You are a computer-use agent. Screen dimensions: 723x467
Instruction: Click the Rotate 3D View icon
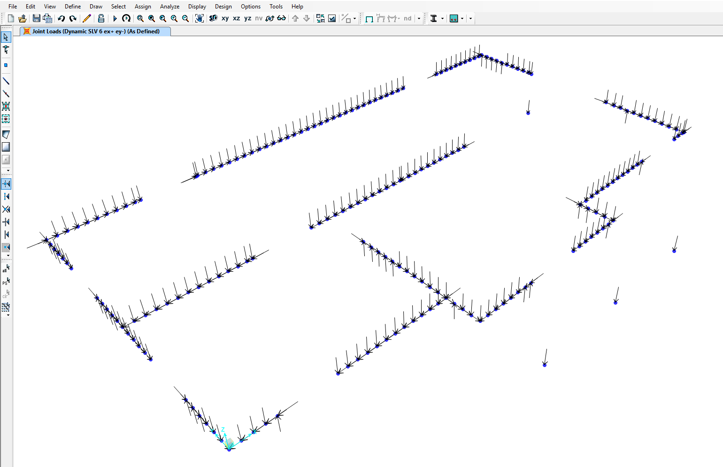coord(270,18)
